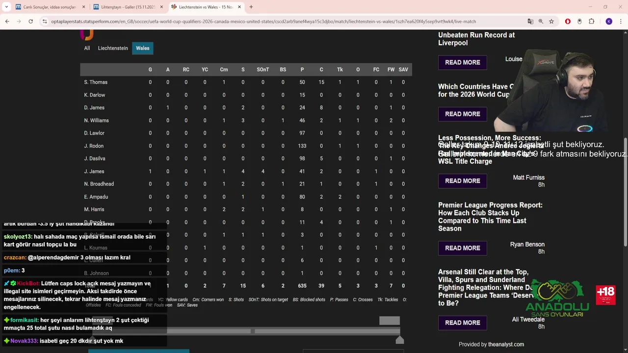Image resolution: width=628 pixels, height=353 pixels.
Task: Open the red Opera-style extension icon
Action: tap(568, 22)
